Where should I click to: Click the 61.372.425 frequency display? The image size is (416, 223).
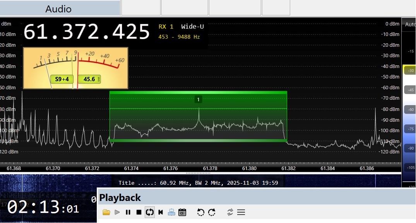86,32
